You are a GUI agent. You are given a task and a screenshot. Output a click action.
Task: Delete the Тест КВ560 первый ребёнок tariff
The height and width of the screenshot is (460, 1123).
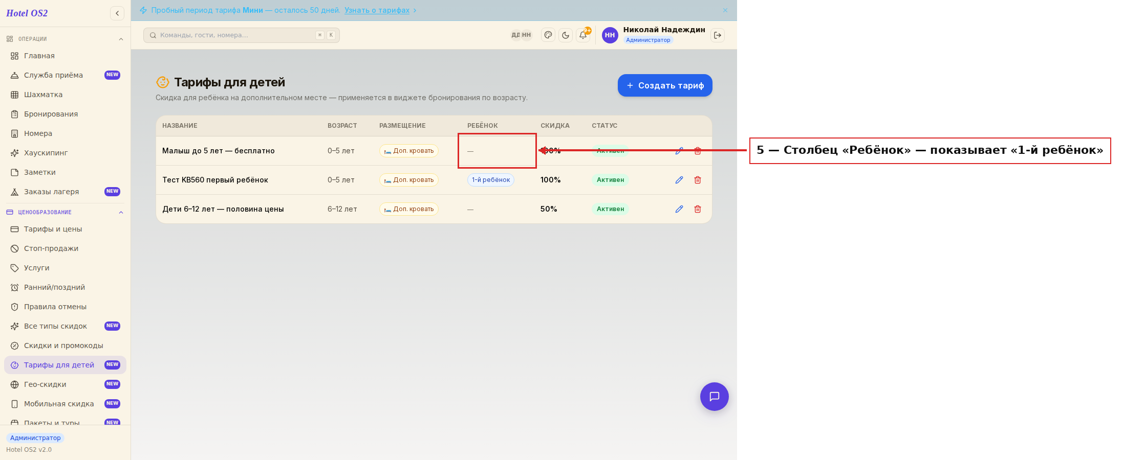pos(698,180)
